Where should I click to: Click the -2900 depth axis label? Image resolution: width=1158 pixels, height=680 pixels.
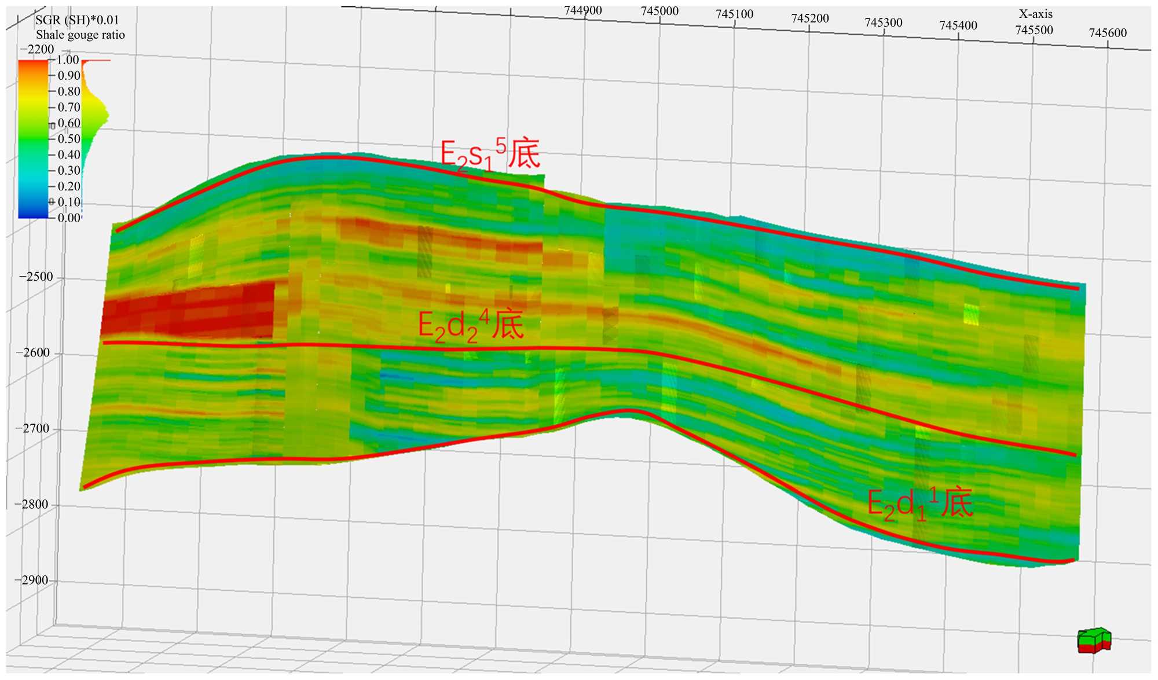click(x=32, y=580)
